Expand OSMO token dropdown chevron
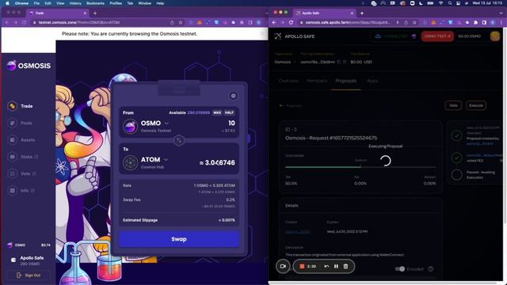507x285 pixels. click(x=166, y=123)
